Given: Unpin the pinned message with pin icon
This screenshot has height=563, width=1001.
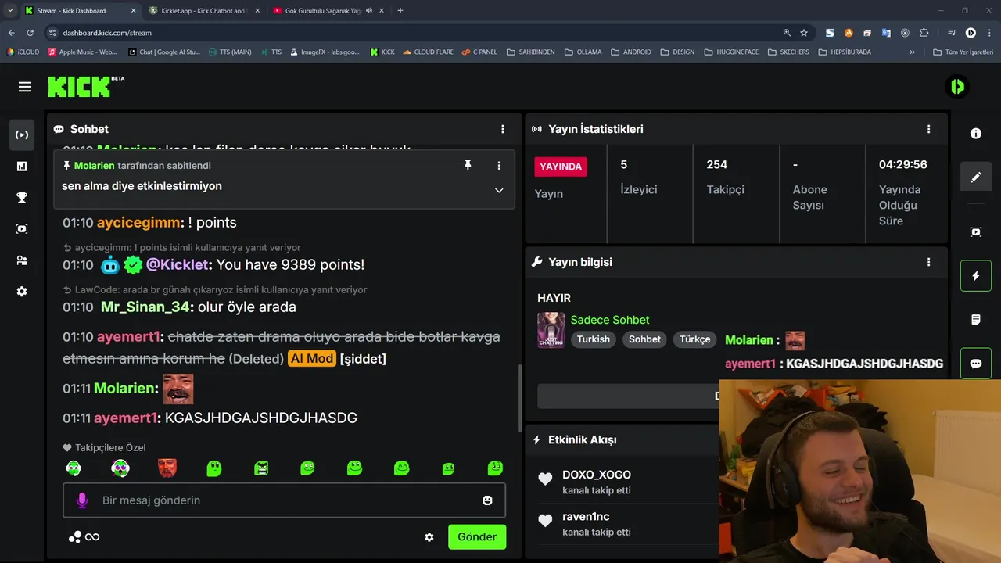Looking at the screenshot, I should (x=468, y=166).
